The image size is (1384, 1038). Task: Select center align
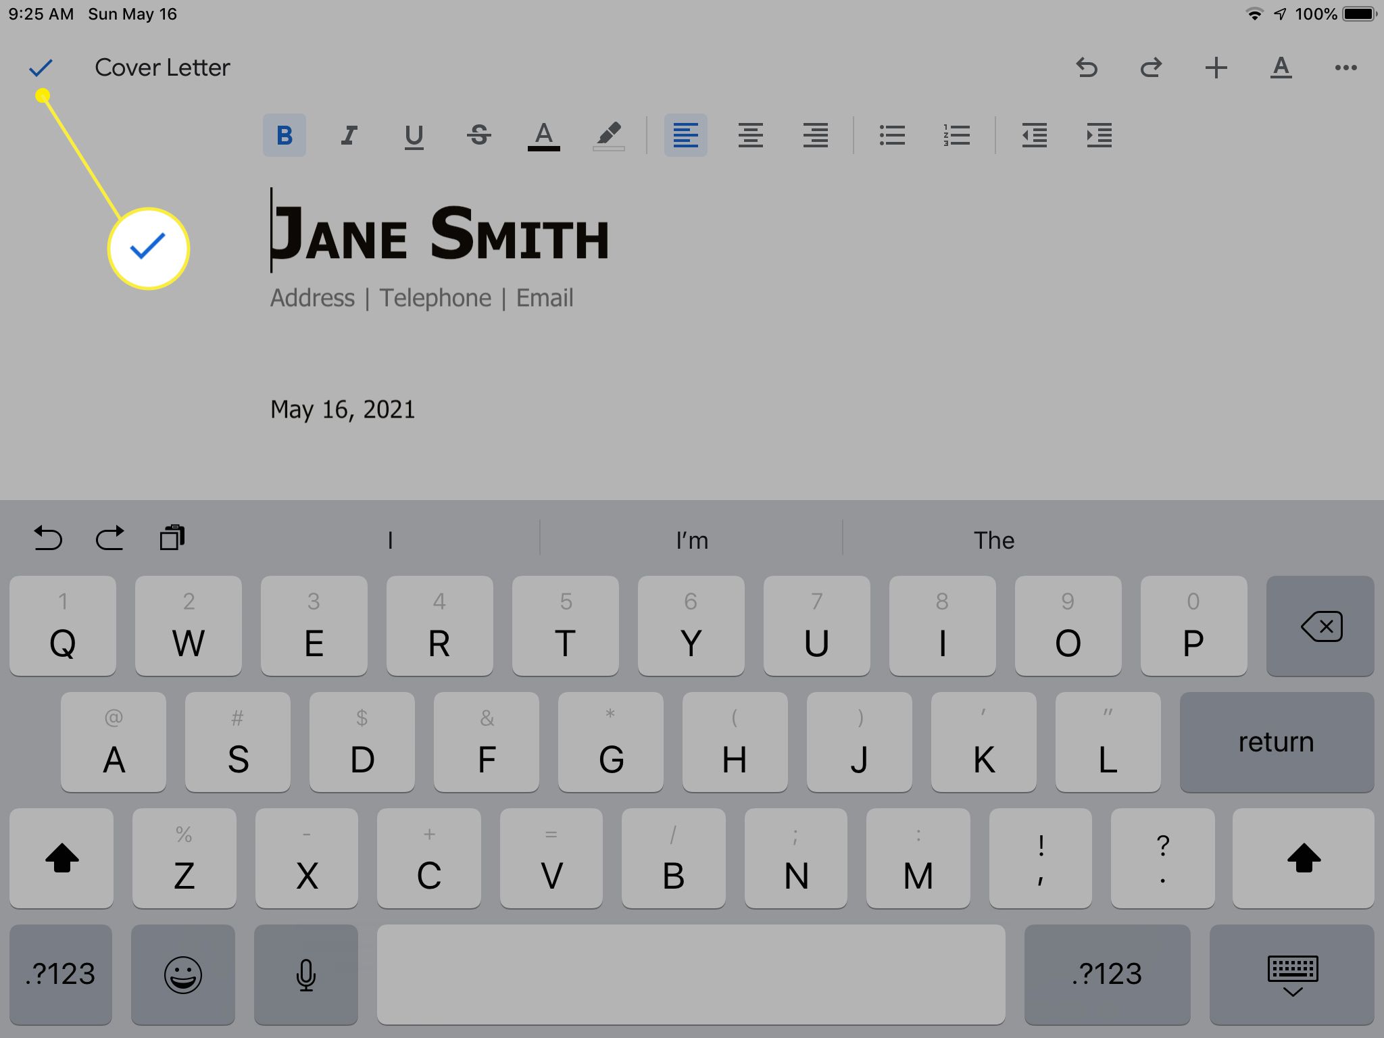point(750,135)
